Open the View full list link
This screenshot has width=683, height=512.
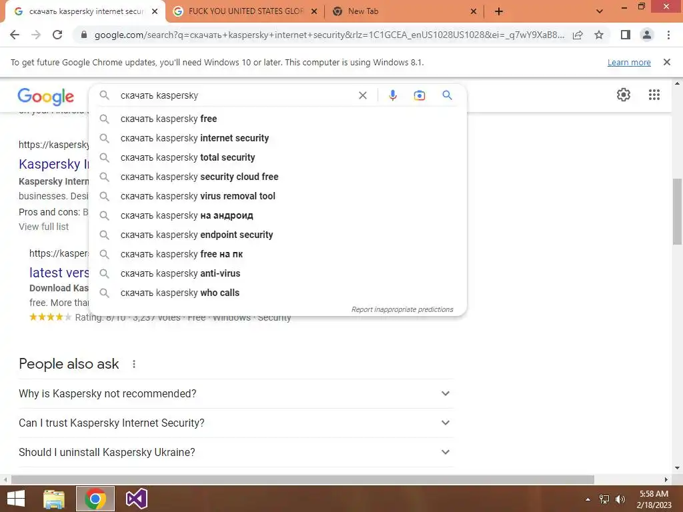43,227
